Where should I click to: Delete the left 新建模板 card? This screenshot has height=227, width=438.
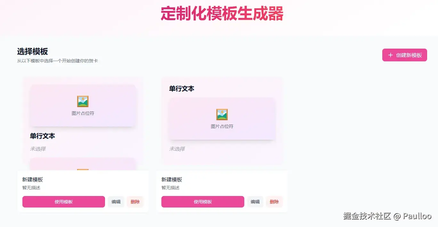135,202
